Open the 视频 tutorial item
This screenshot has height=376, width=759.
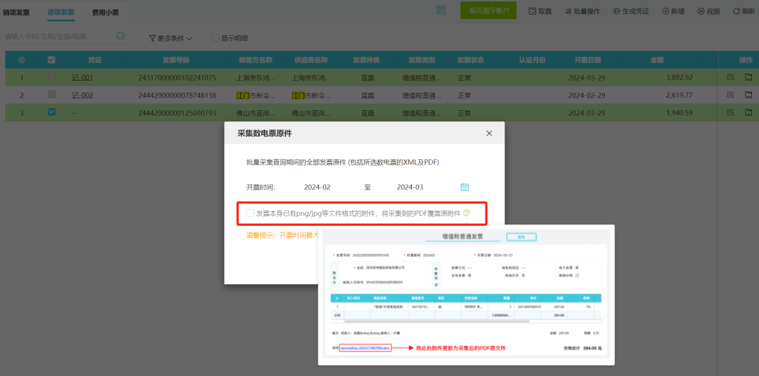point(708,11)
